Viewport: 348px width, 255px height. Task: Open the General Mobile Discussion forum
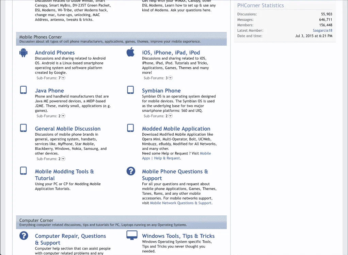click(68, 129)
